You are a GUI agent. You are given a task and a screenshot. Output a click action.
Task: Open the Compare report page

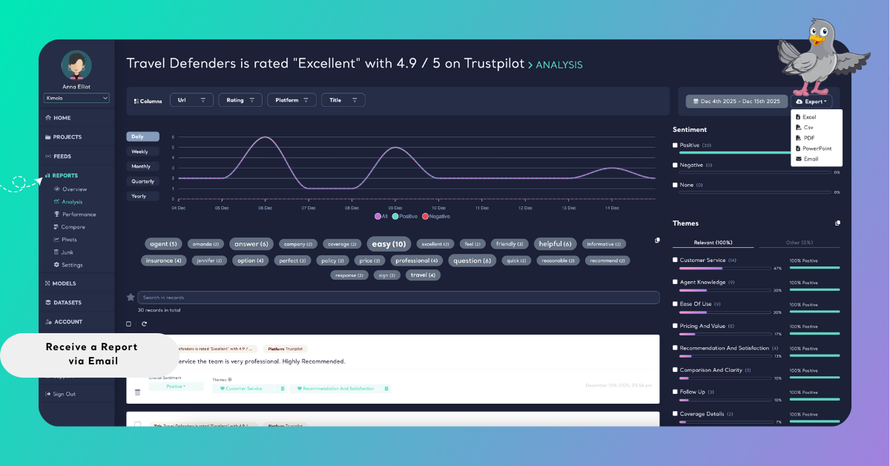(x=68, y=227)
